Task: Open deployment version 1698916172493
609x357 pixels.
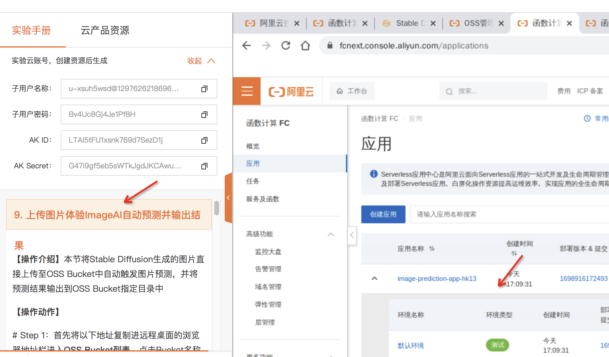Action: [x=584, y=278]
